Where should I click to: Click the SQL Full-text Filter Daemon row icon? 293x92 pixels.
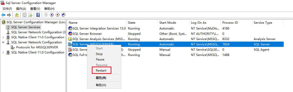[x=70, y=55]
